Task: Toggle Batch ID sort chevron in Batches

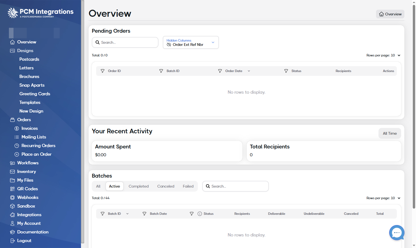Action: (127, 214)
